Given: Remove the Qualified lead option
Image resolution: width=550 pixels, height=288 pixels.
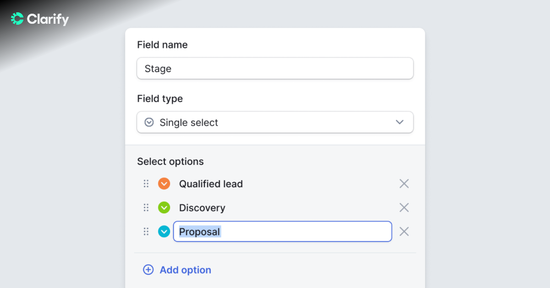Looking at the screenshot, I should [404, 183].
